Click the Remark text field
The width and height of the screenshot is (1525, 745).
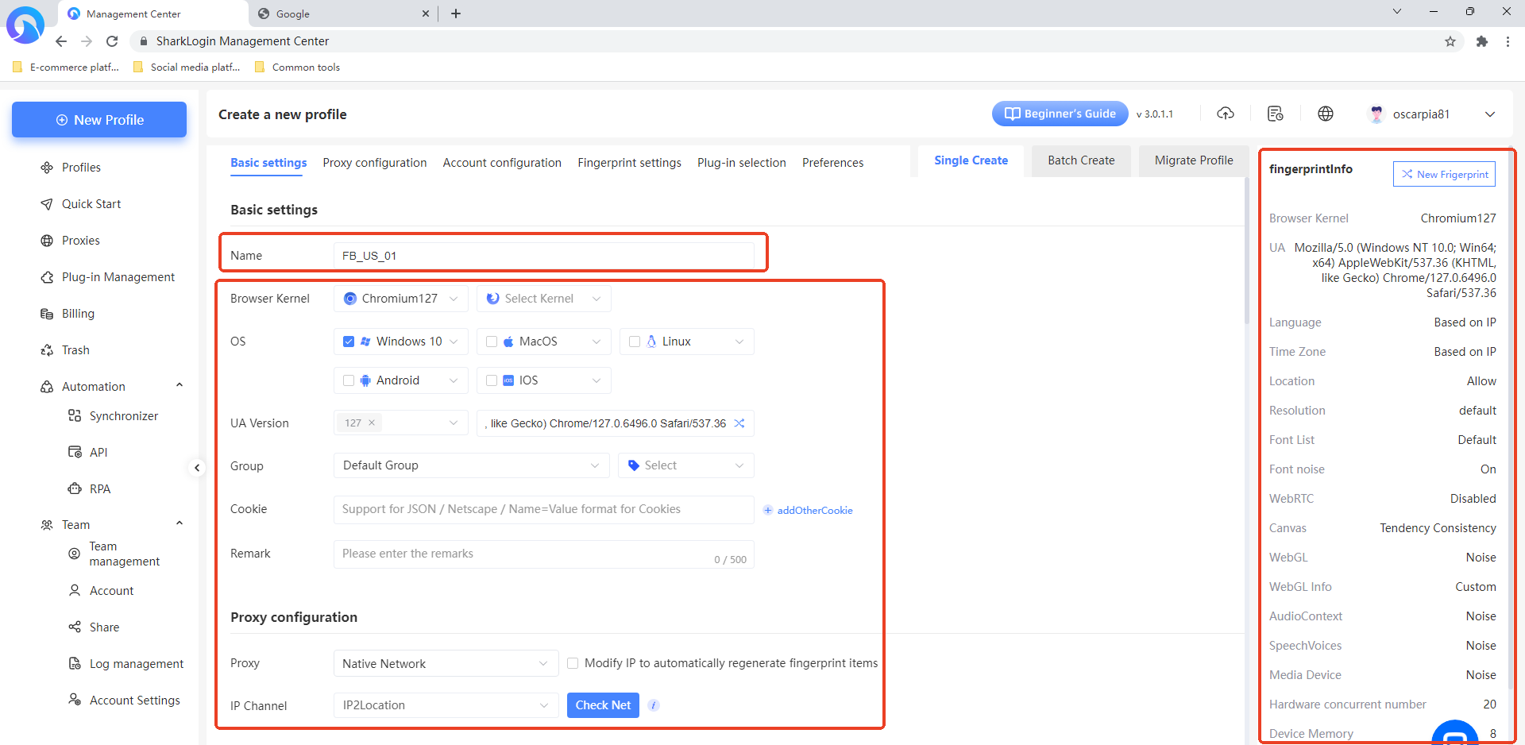tap(524, 554)
